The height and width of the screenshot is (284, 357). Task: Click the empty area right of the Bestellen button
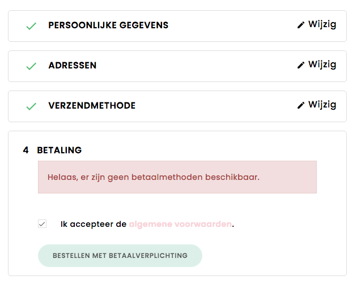click(x=272, y=256)
